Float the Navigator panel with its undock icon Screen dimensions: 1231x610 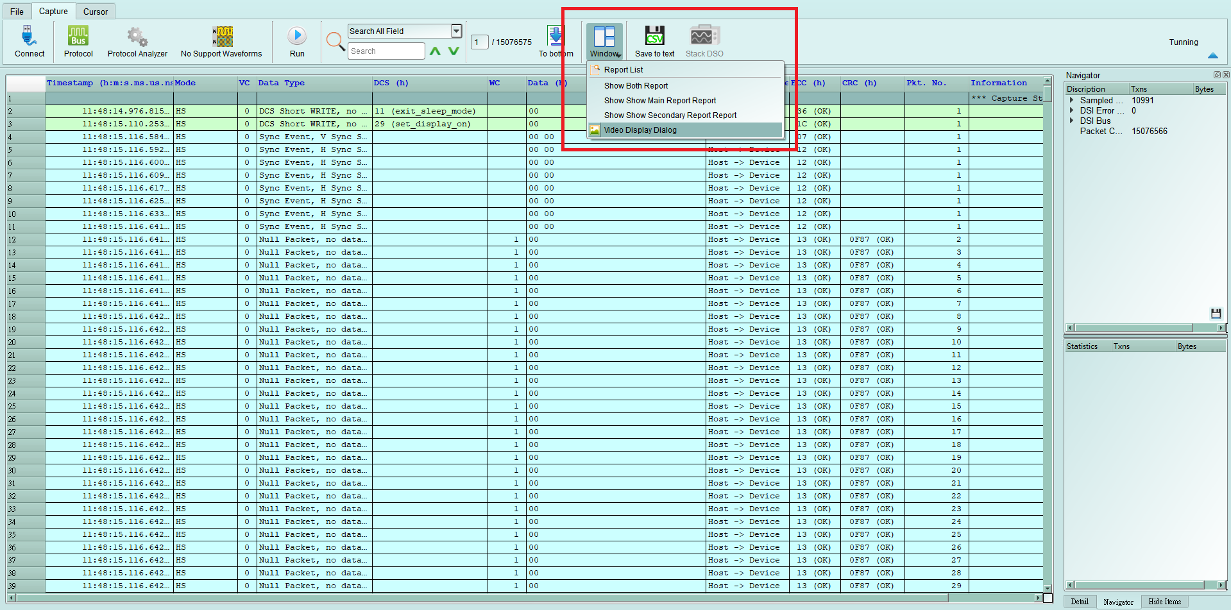click(1216, 75)
